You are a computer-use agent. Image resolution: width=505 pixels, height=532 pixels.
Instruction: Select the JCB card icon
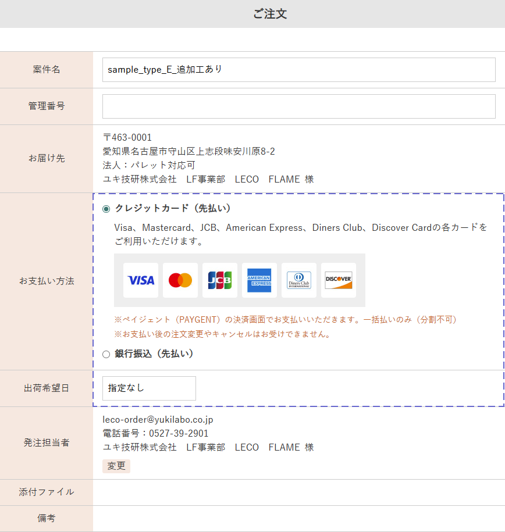click(x=220, y=280)
